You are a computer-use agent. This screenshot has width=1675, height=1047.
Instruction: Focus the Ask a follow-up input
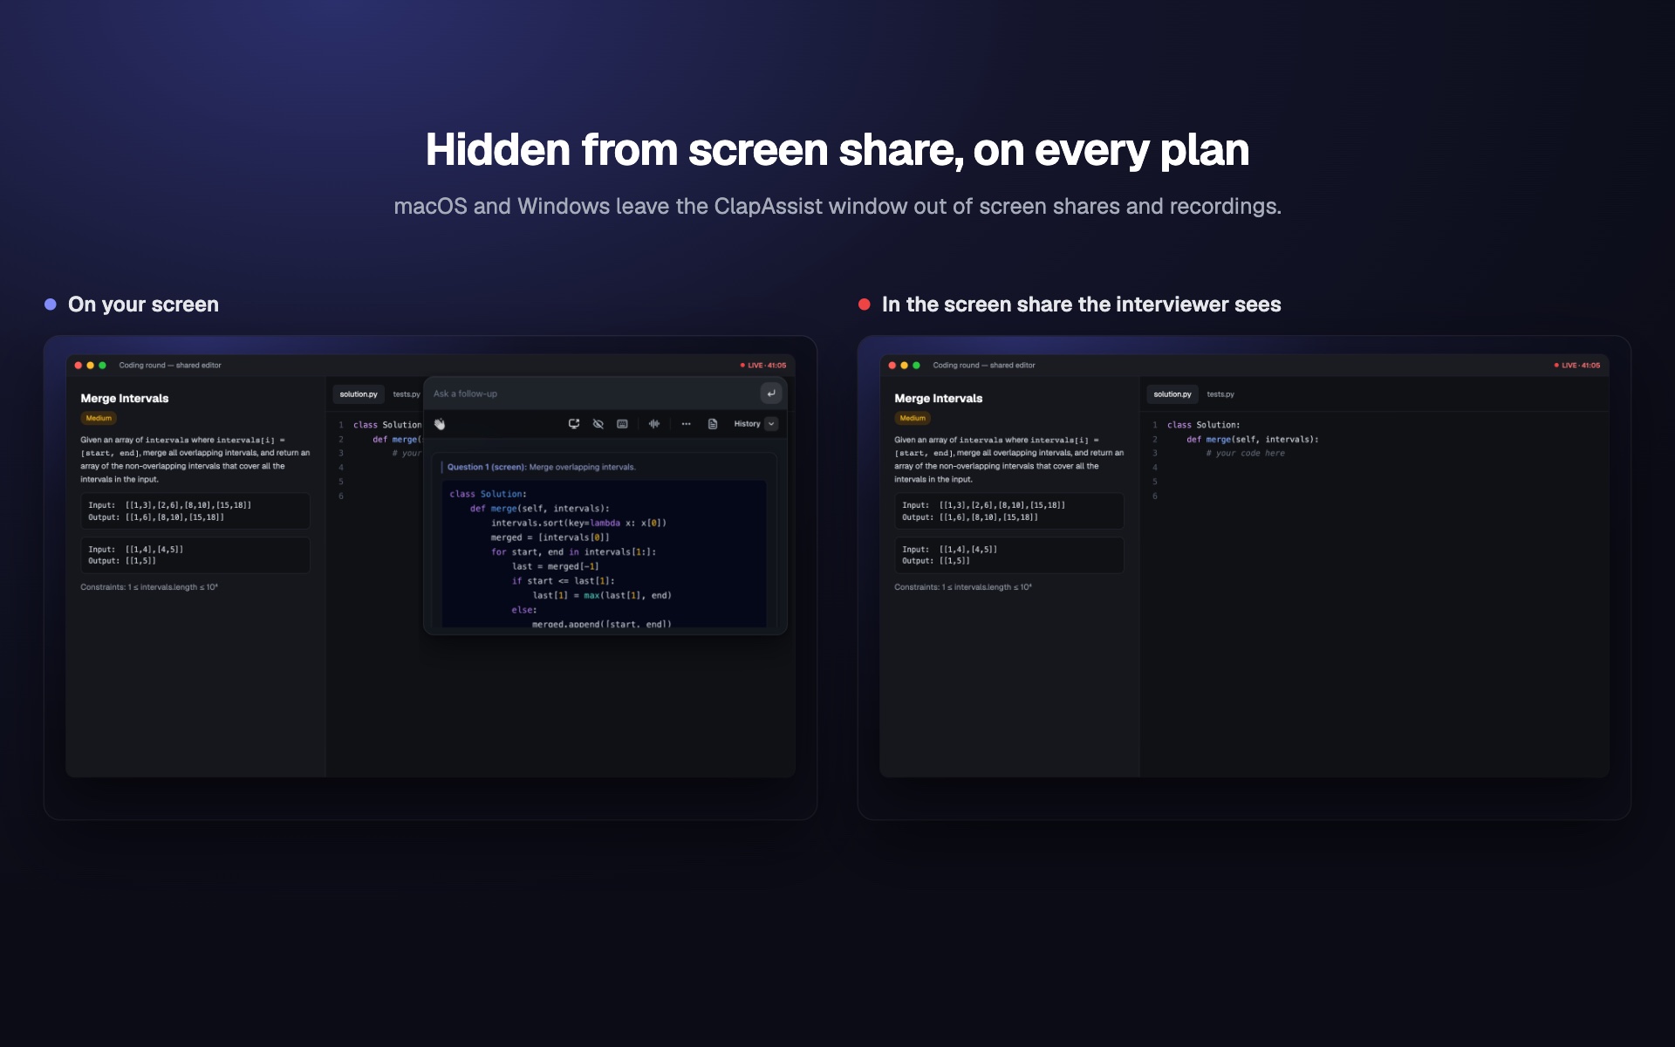pos(593,393)
